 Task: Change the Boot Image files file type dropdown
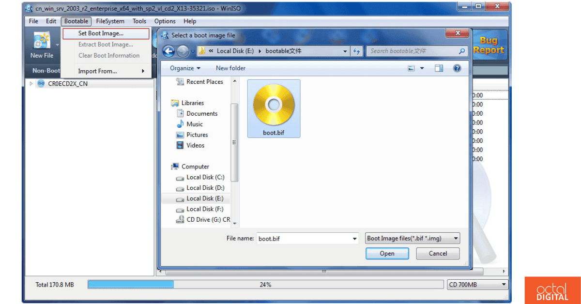tap(412, 238)
